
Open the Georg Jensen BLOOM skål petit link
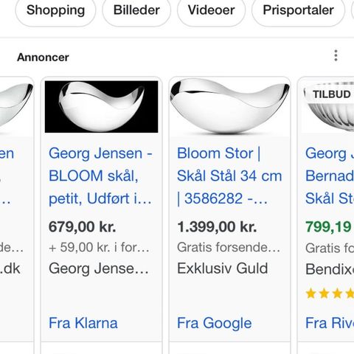pyautogui.click(x=100, y=176)
